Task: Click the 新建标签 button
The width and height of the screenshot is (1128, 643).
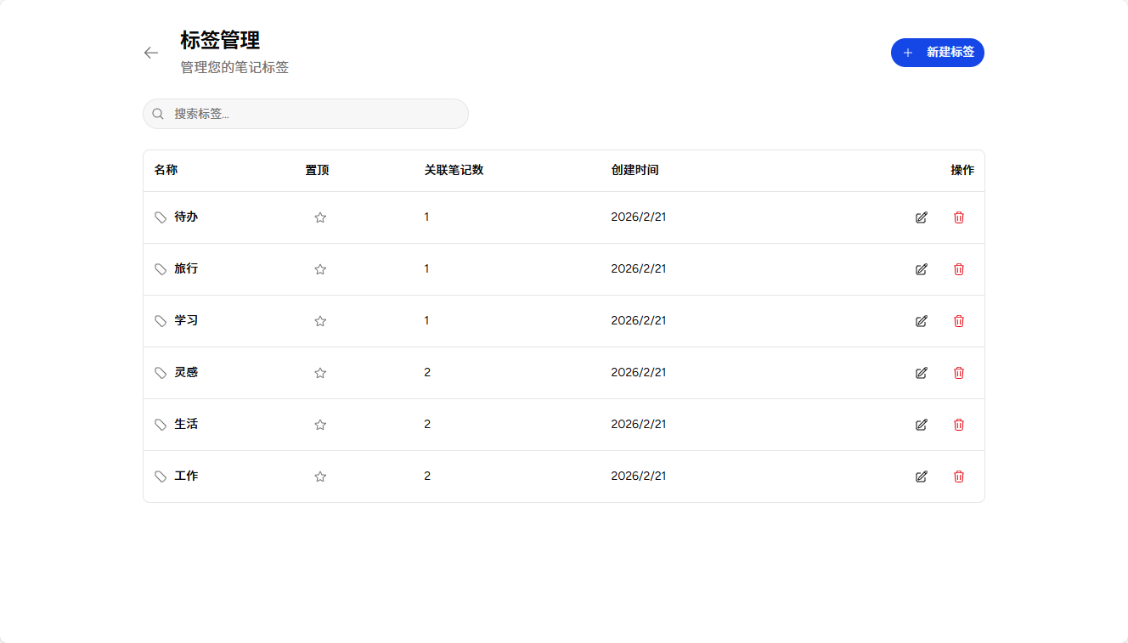Action: tap(937, 53)
